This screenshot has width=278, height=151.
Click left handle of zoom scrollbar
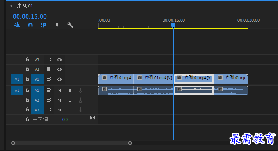(13, 143)
